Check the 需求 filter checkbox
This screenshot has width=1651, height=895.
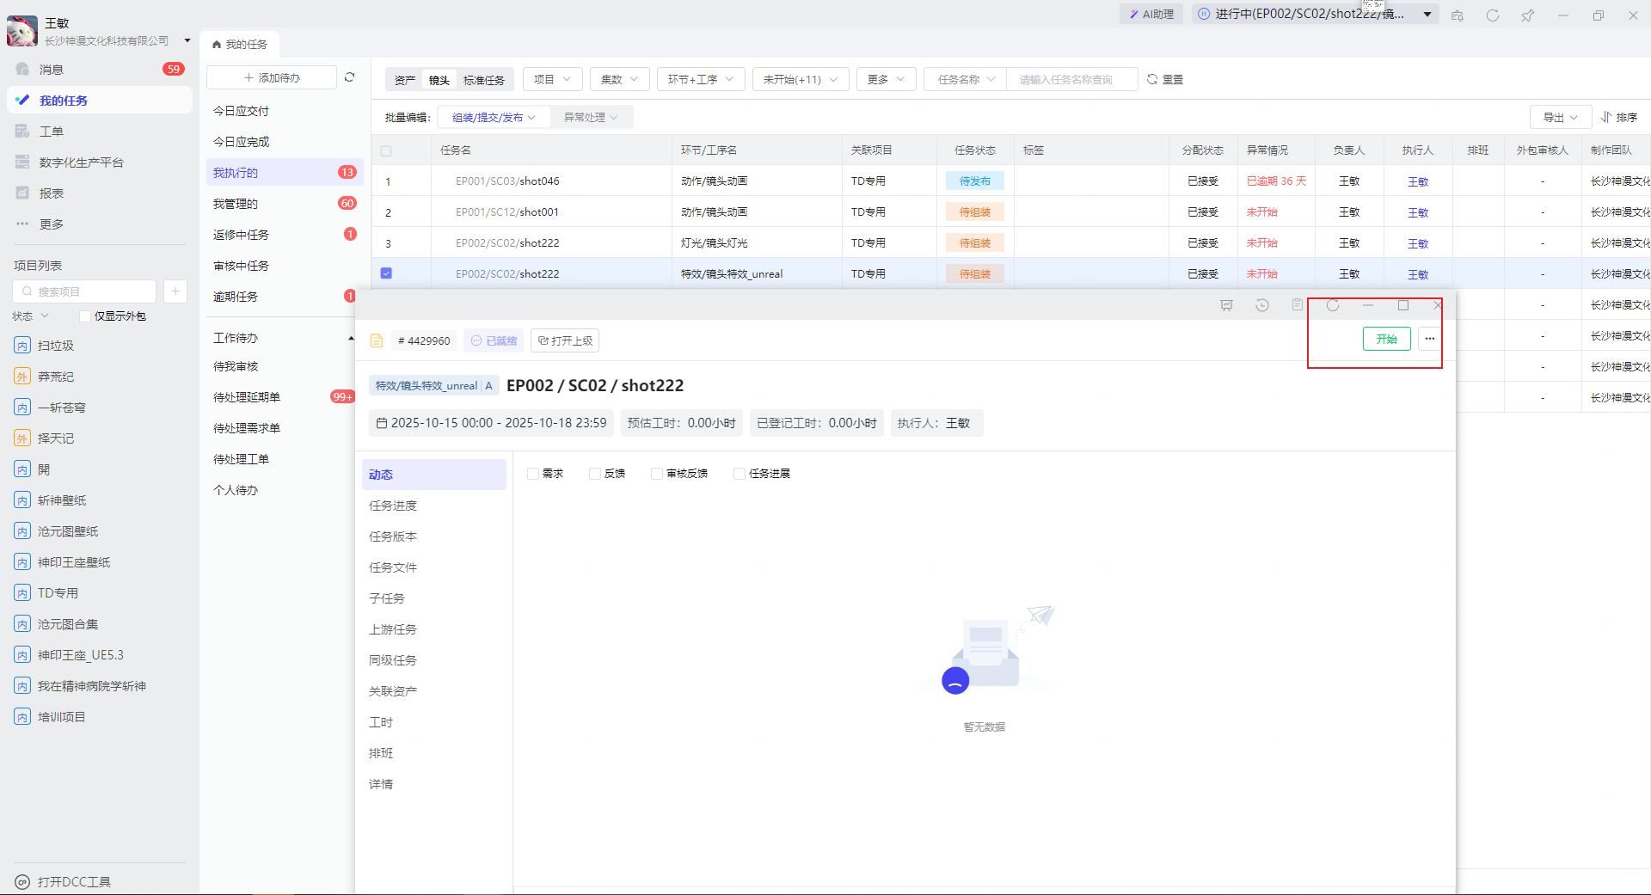click(x=533, y=474)
